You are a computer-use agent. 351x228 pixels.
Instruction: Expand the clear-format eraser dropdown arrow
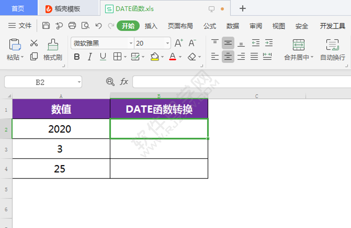pyautogui.click(x=199, y=57)
